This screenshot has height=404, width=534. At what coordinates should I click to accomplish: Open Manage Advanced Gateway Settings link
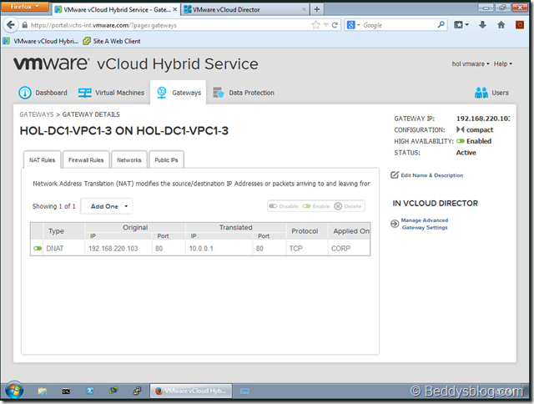point(425,224)
